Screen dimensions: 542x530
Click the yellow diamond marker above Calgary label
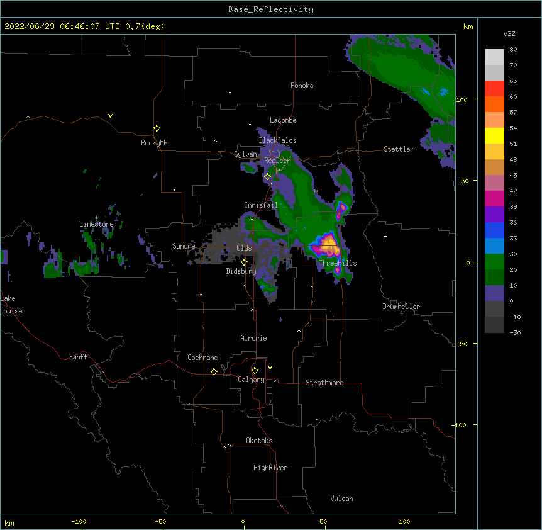pyautogui.click(x=255, y=371)
